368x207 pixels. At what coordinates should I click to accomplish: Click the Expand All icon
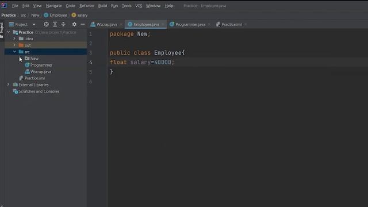point(55,24)
